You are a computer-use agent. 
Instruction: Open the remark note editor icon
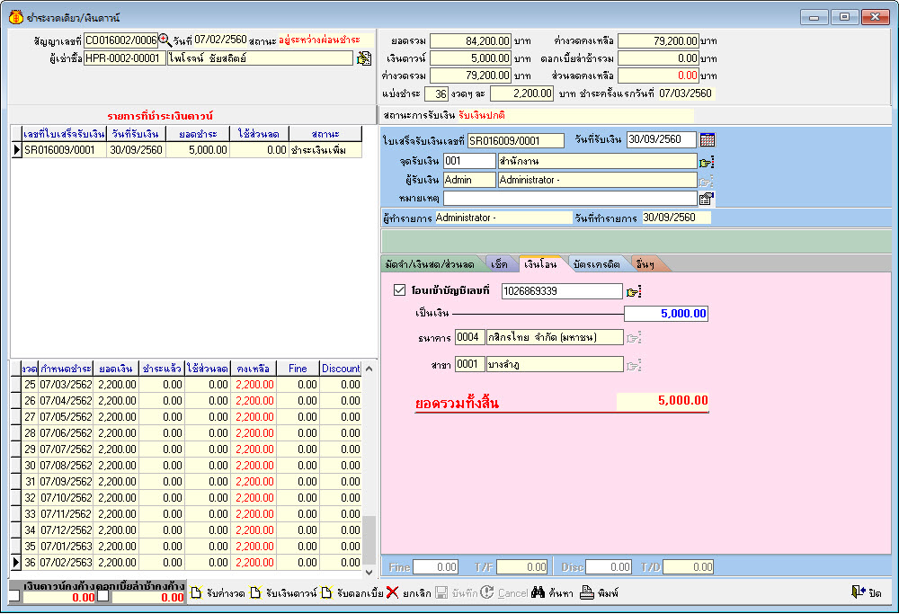point(707,199)
